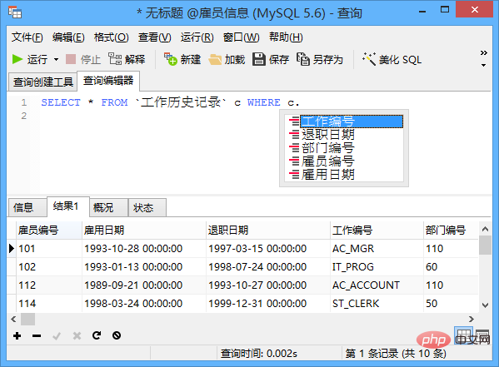Open the 查看(V) menu
This screenshot has height=367, width=499.
pyautogui.click(x=154, y=37)
